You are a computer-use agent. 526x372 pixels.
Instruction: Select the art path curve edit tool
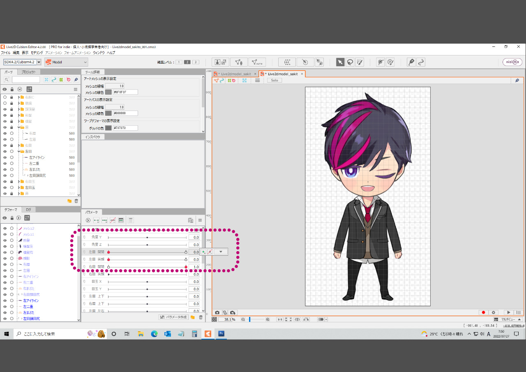pos(420,62)
